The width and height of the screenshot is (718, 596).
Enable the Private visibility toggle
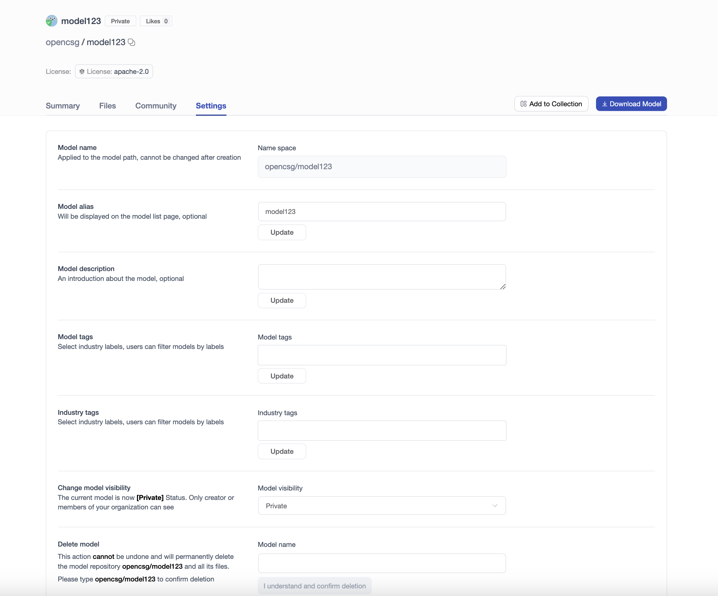[382, 506]
